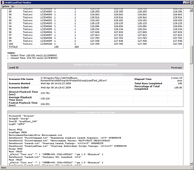Select the LCID#100 table row

pos(95,44)
